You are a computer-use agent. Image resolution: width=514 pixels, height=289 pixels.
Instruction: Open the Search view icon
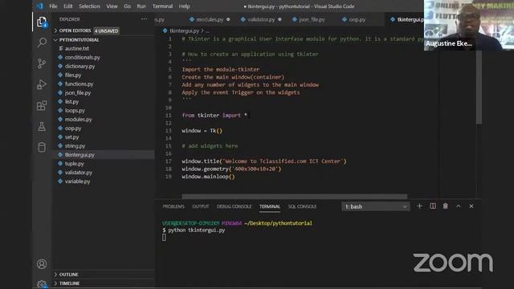pyautogui.click(x=42, y=43)
